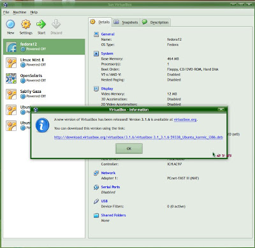Click the 'ICH AC97' controller value
The height and width of the screenshot is (248, 255).
click(175, 164)
